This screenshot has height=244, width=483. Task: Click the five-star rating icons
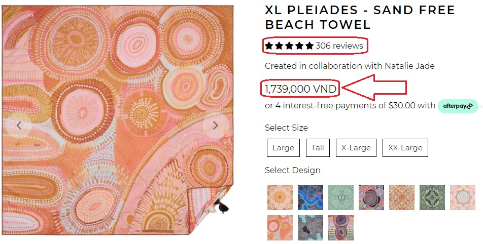289,46
